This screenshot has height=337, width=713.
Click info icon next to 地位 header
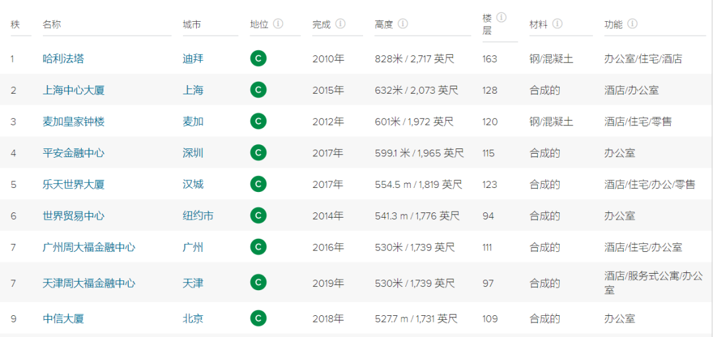pos(279,24)
